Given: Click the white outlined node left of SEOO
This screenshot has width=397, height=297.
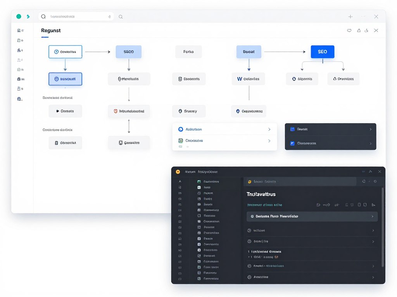Looking at the screenshot, I should [x=65, y=52].
